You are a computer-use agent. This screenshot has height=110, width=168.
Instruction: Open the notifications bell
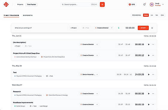pos(144,4)
